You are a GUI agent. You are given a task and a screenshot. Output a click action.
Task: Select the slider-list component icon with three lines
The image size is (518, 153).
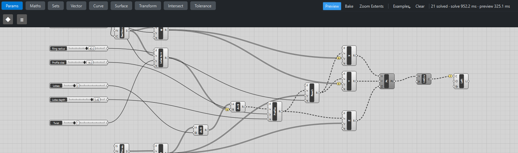[x=22, y=19]
